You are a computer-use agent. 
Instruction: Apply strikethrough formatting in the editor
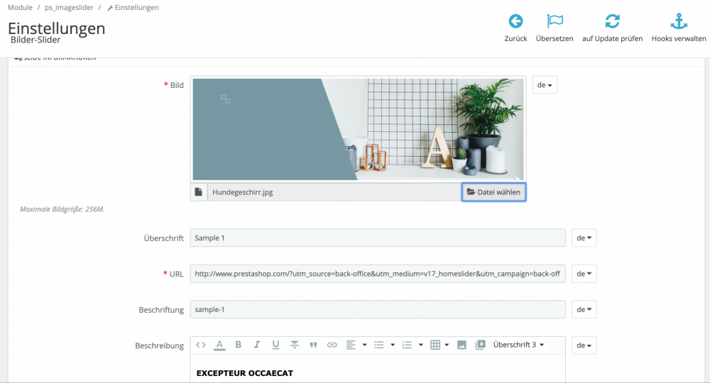[x=295, y=345]
